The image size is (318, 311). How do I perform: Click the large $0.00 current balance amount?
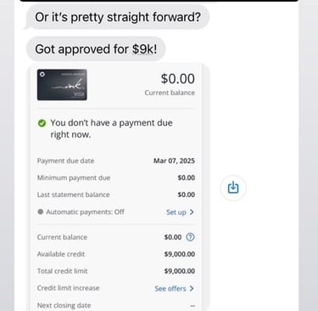(177, 78)
